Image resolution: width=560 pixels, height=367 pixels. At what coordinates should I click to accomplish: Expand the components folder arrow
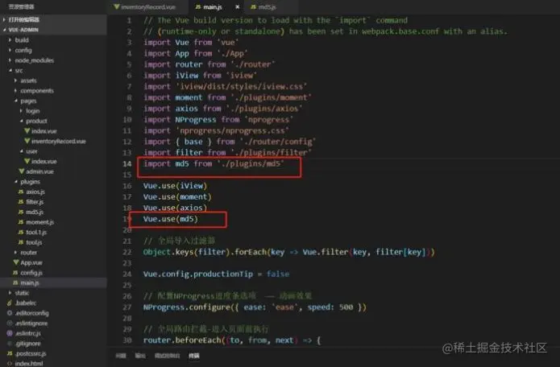click(16, 91)
